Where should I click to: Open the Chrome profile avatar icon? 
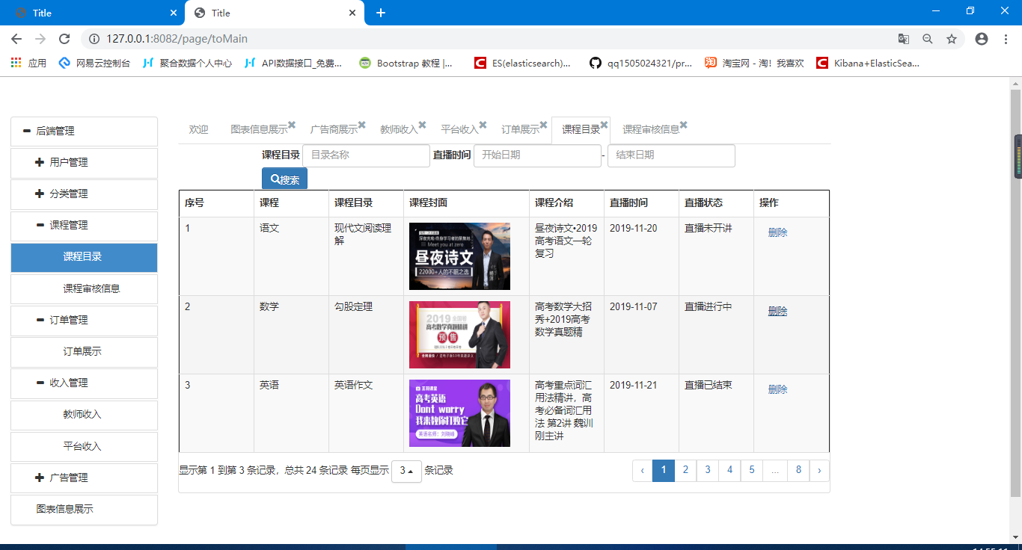tap(982, 39)
